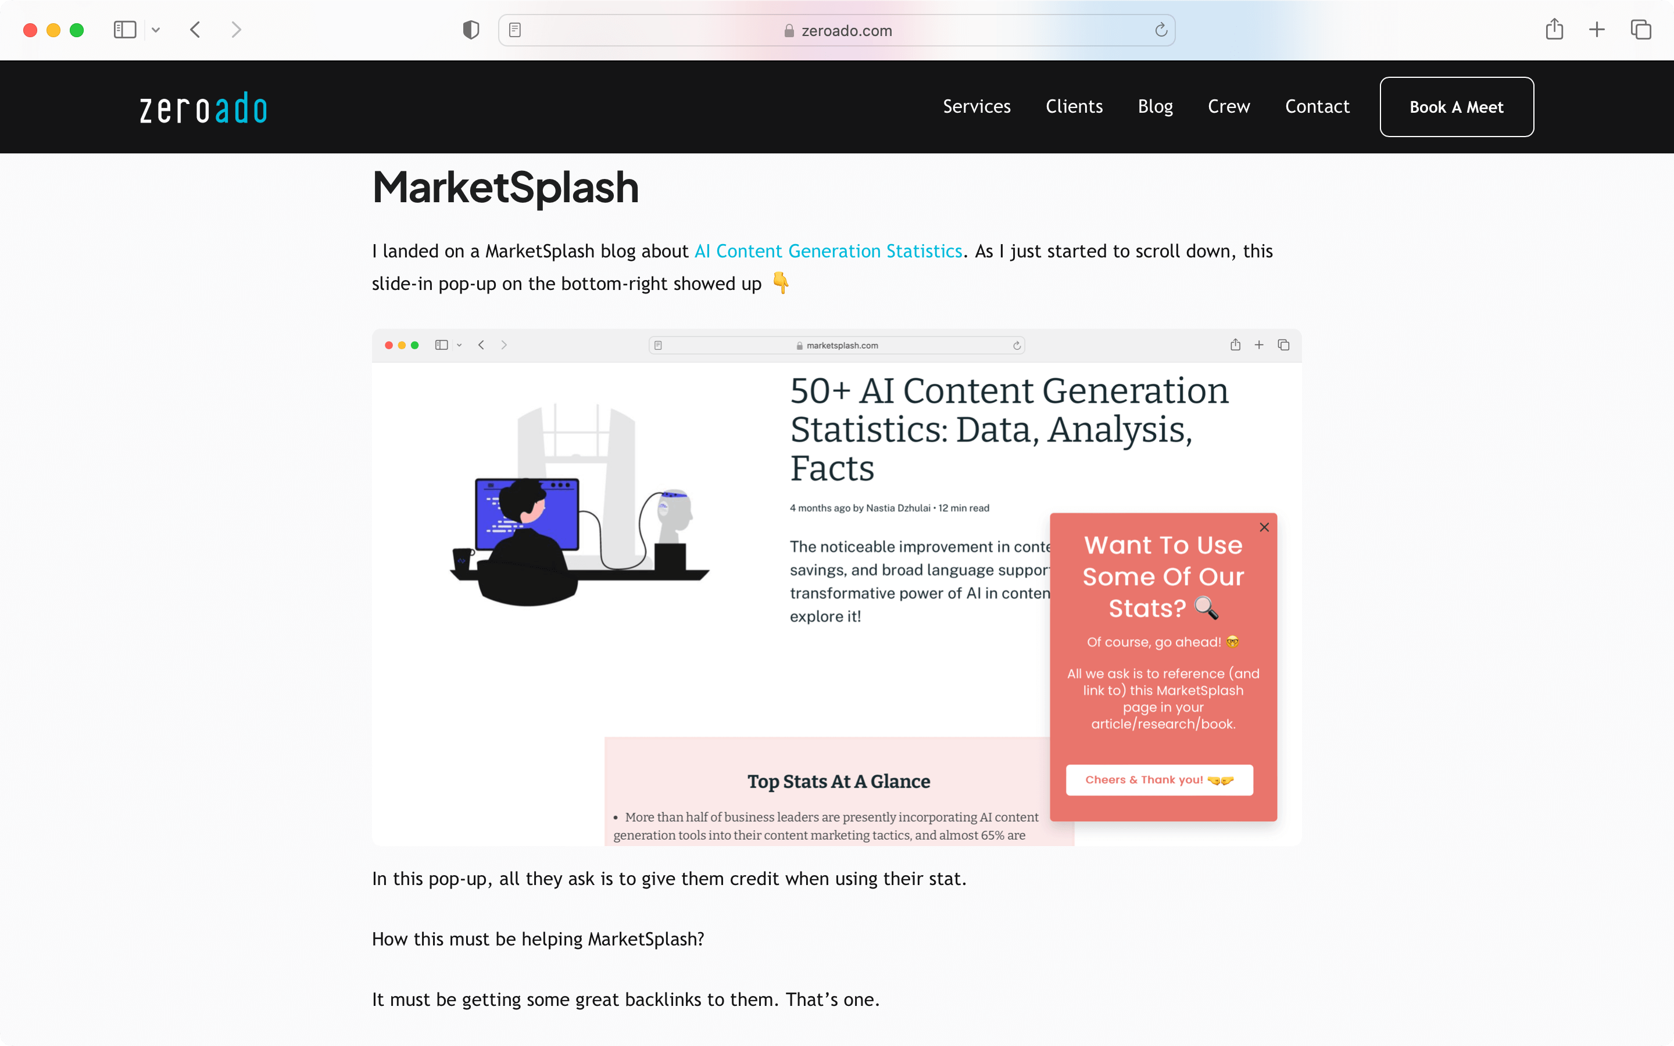Screen dimensions: 1674x1046
Task: Click the new tab plus icon
Action: (x=1597, y=30)
